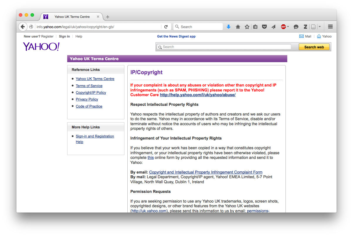Open Get the News Digest app link
Viewport: 353px width, 236px height.
176,36
